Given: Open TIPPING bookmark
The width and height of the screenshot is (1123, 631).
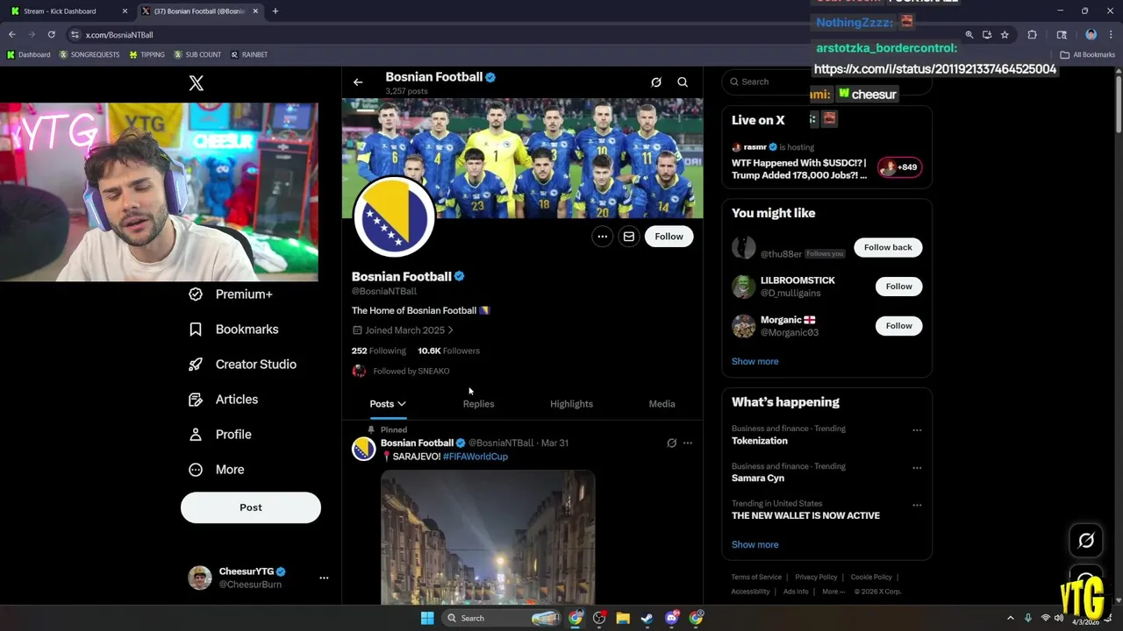Looking at the screenshot, I should click(x=147, y=54).
